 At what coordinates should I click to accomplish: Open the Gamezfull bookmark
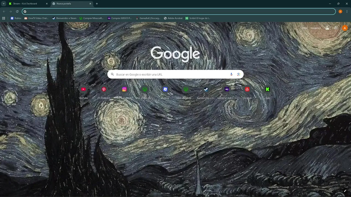tap(148, 18)
